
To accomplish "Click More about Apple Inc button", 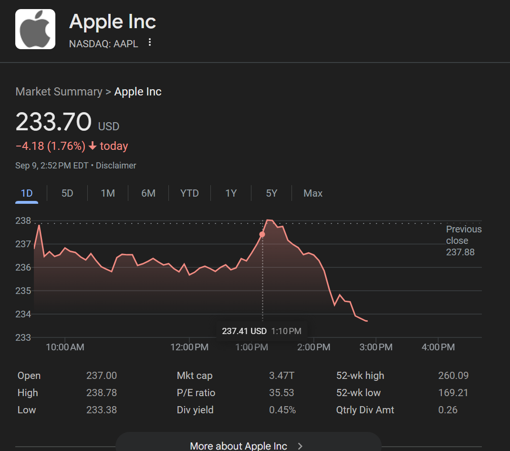I will (249, 445).
